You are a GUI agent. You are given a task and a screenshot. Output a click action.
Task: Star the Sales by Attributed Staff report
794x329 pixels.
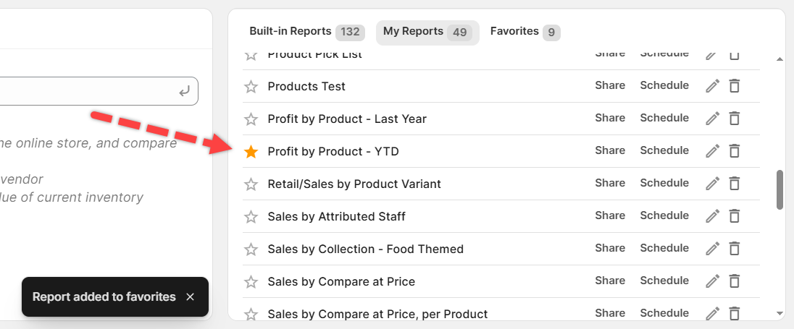click(251, 217)
